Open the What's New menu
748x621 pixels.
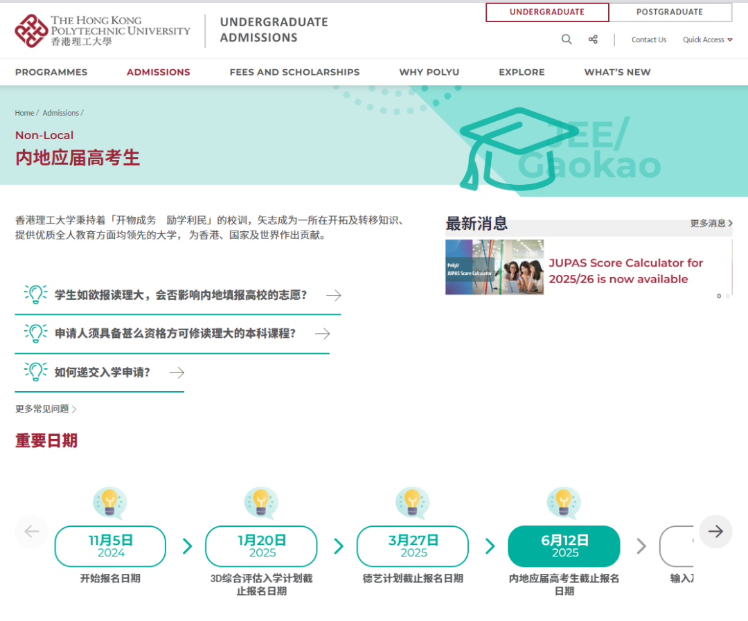tap(617, 72)
